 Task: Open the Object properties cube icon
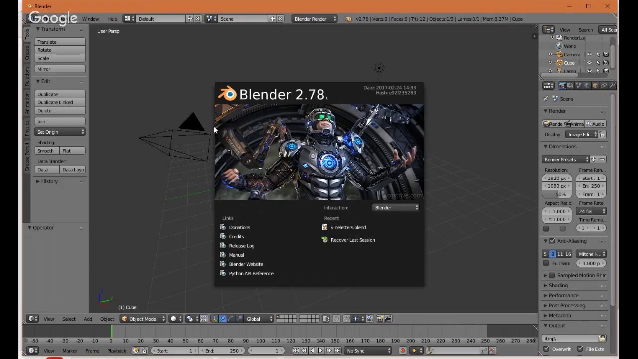click(x=595, y=86)
